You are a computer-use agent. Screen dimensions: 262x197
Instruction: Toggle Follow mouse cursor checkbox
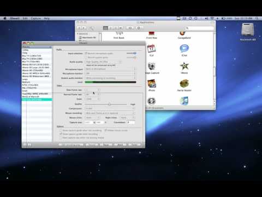pos(105,130)
